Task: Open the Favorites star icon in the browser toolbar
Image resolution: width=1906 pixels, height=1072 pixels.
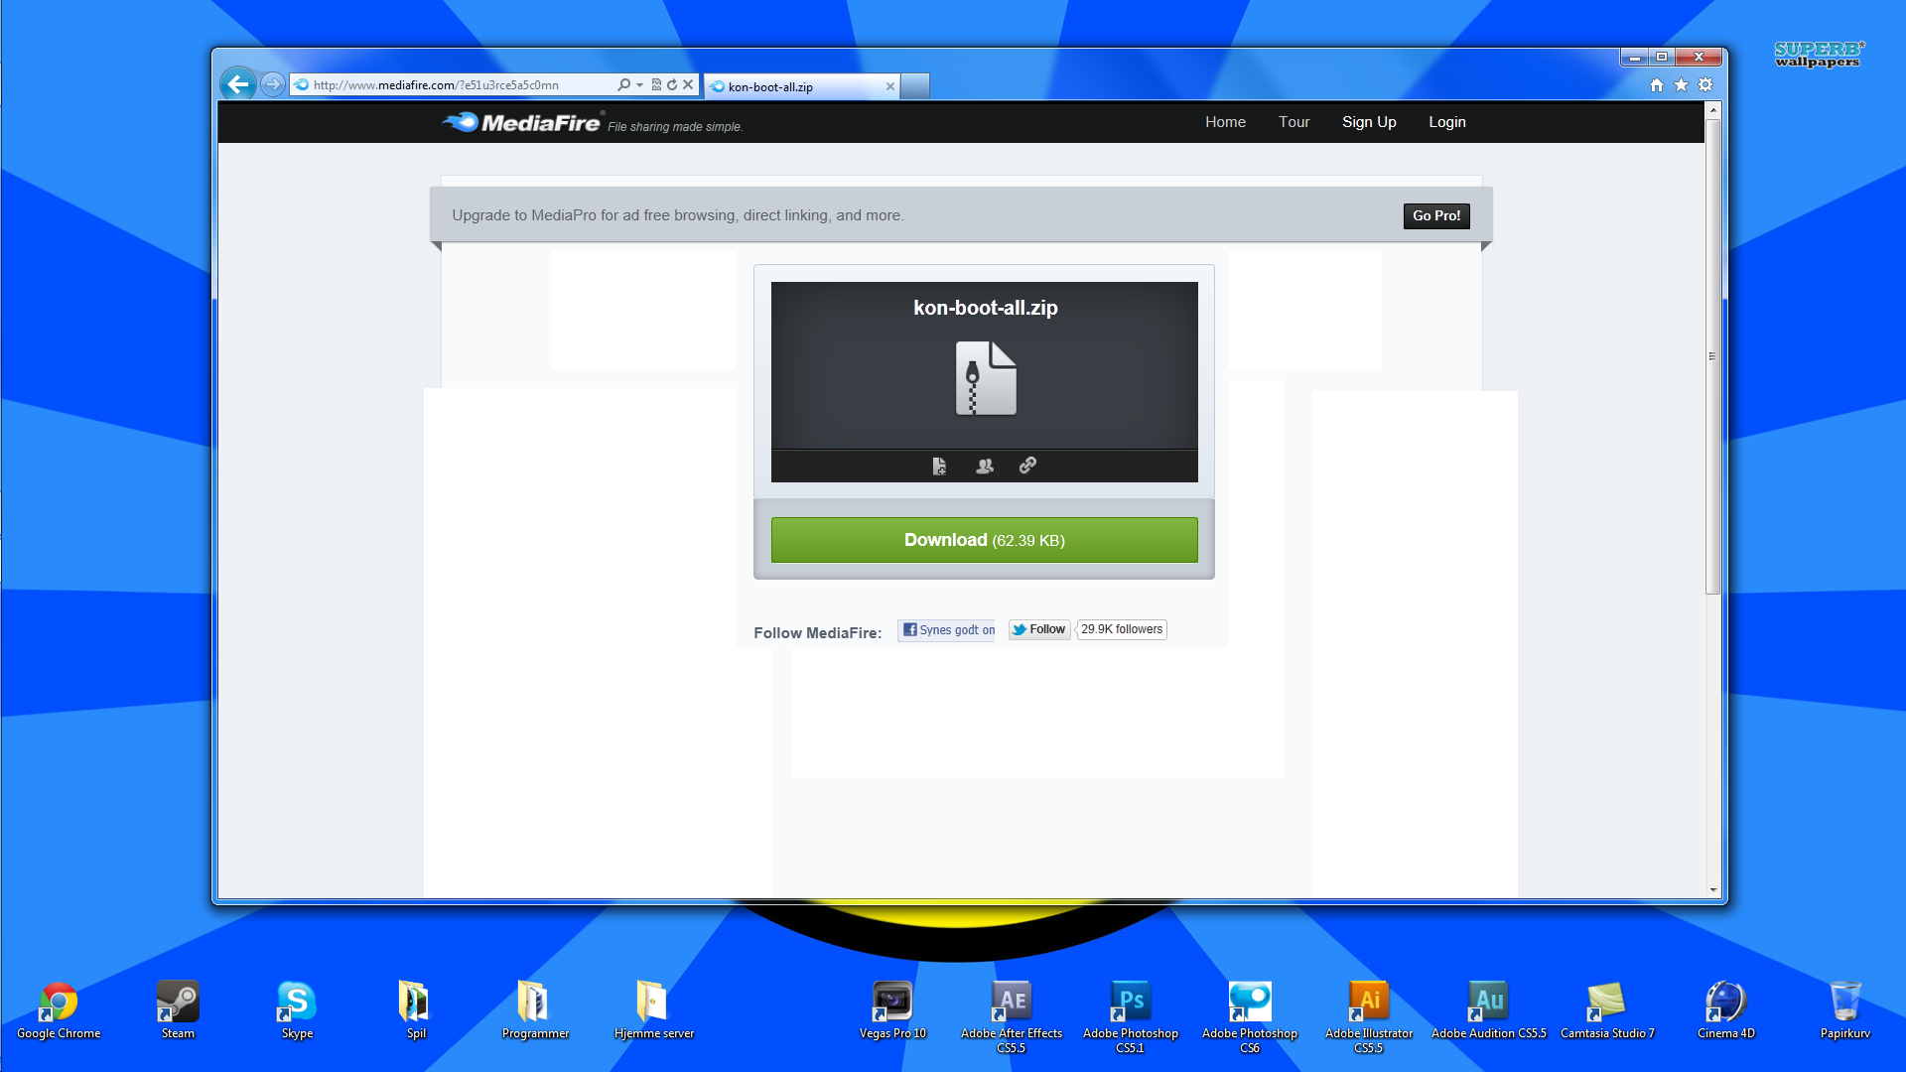Action: point(1681,84)
